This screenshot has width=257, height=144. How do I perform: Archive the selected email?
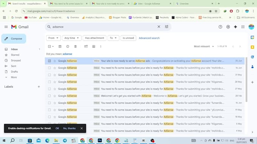pyautogui.click(x=60, y=47)
